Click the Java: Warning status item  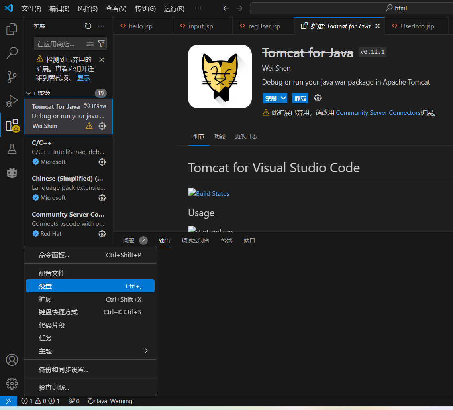click(x=110, y=401)
